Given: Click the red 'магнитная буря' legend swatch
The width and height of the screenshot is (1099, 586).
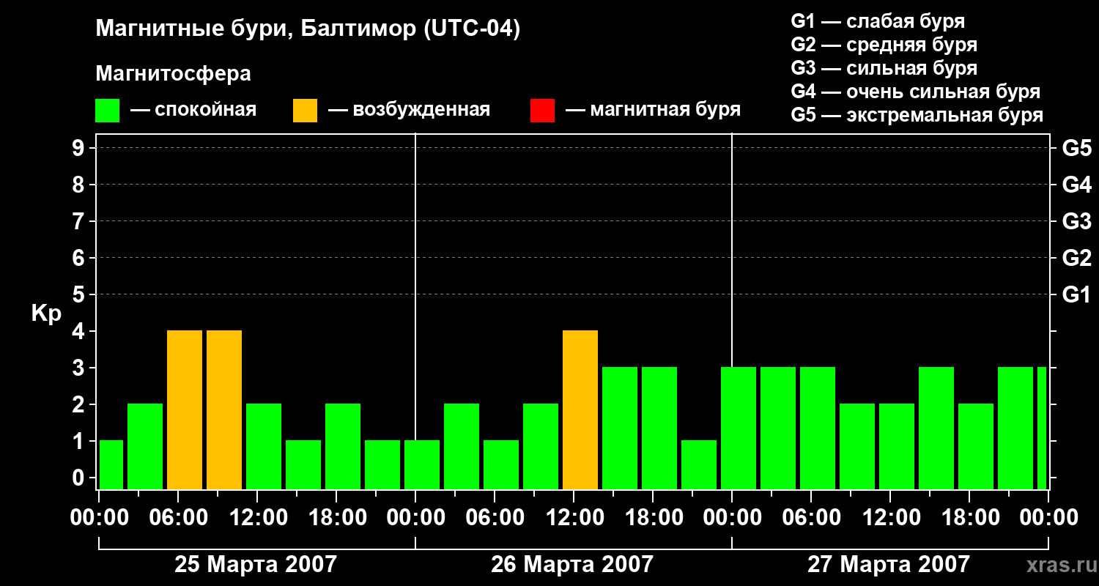Looking at the screenshot, I should click(x=543, y=111).
